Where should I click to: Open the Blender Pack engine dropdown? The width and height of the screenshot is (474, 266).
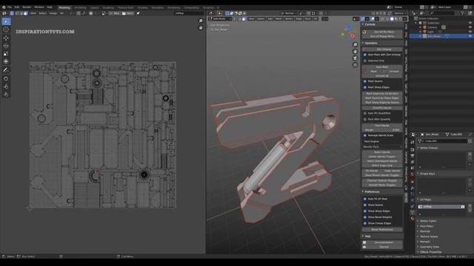382,146
